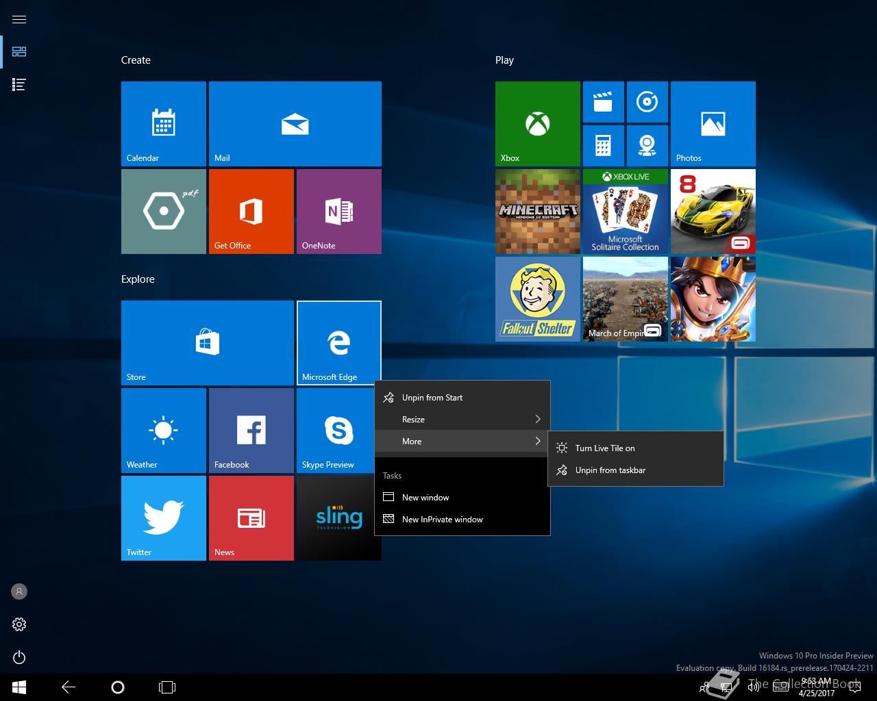Select Unpin from Start
This screenshot has height=701, width=877.
pyautogui.click(x=462, y=398)
